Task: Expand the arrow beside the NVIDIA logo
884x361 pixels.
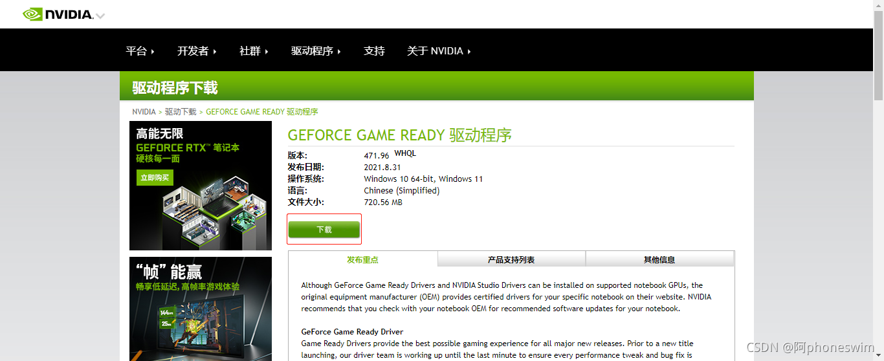Action: click(100, 16)
